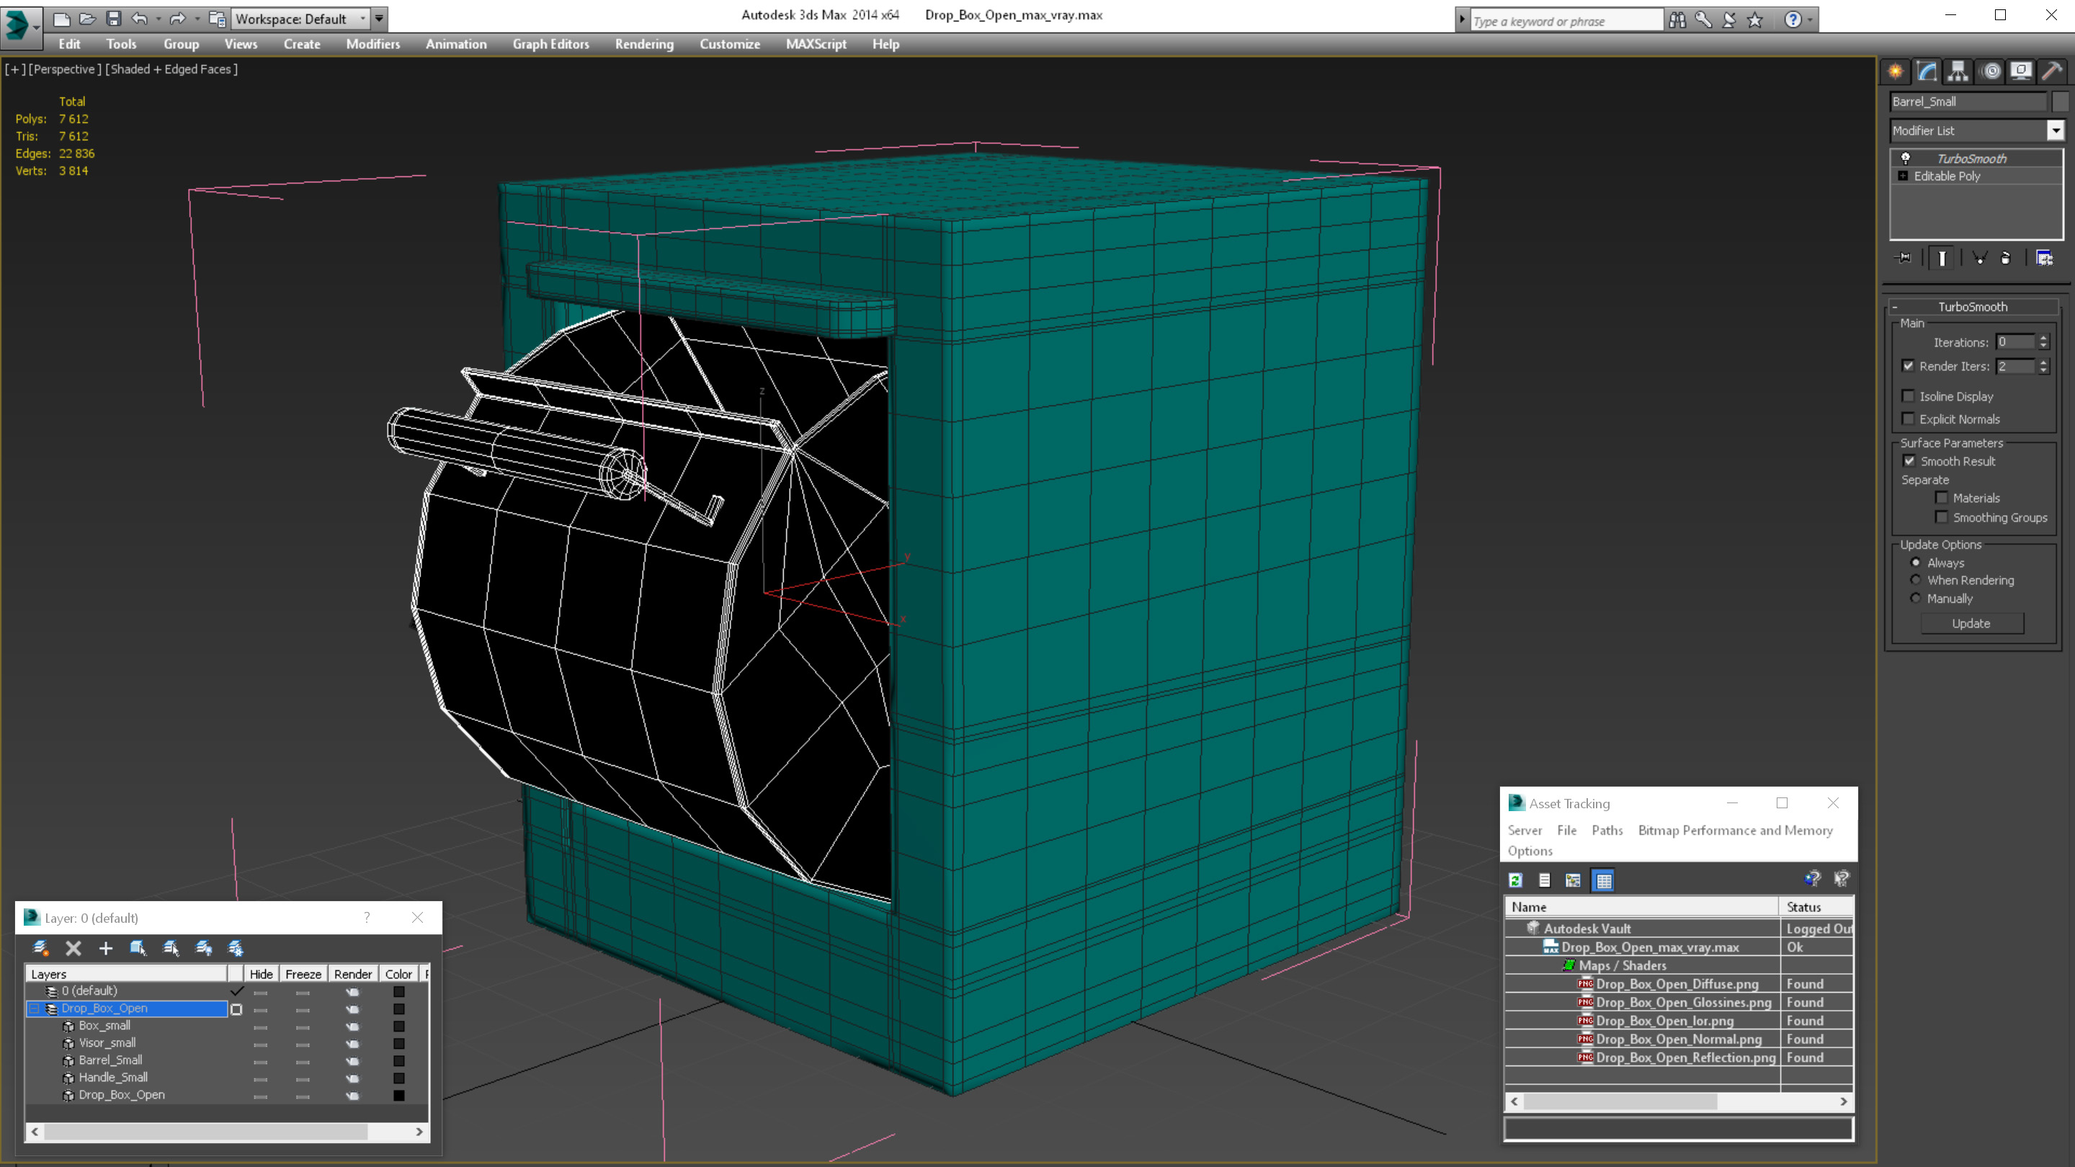Toggle Show End Result icon

1942,258
